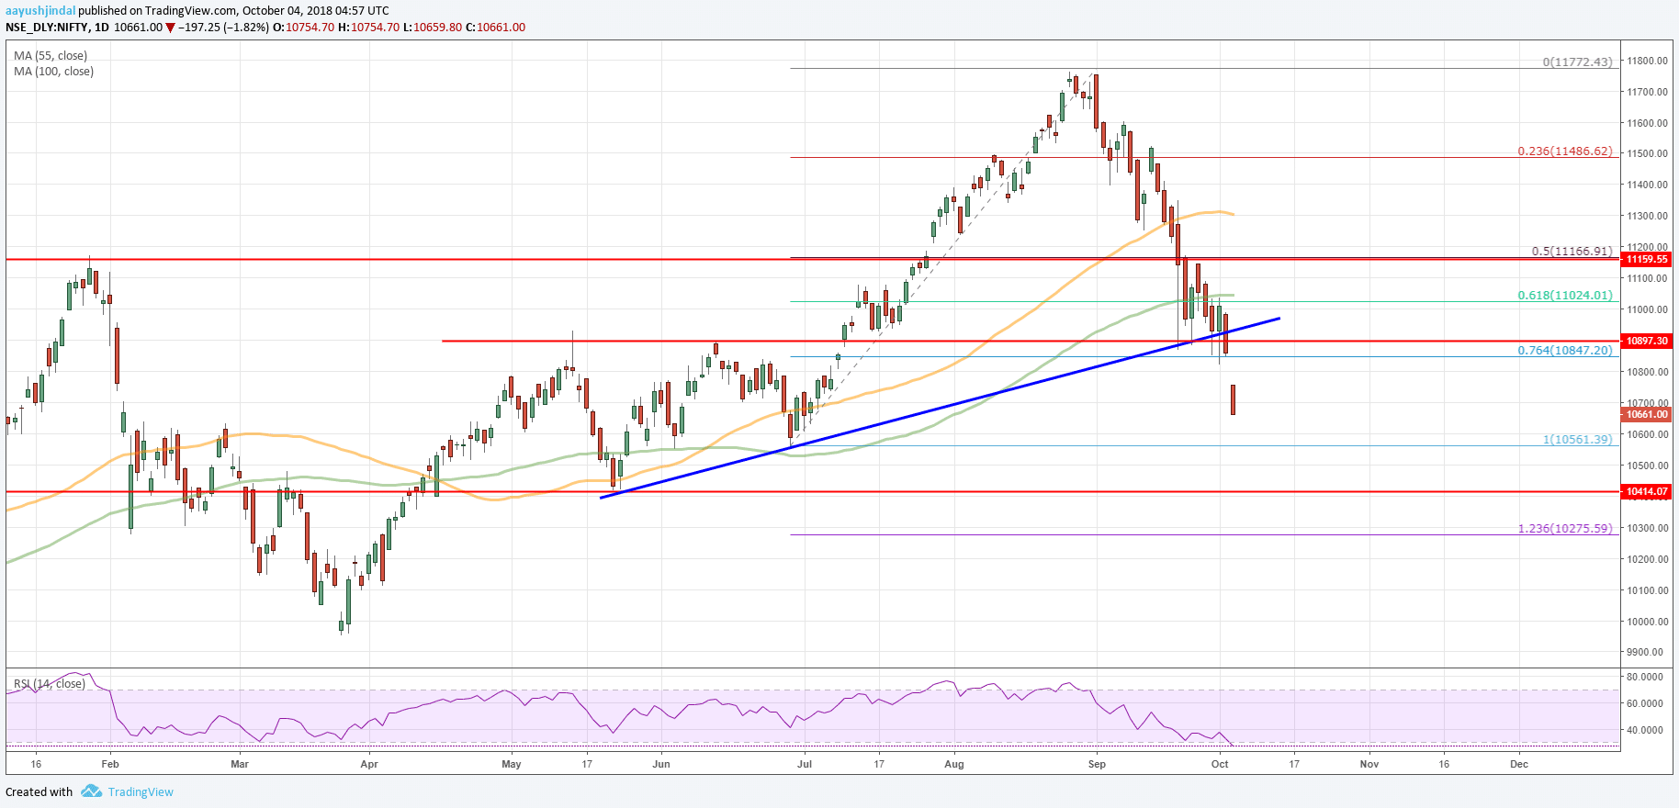Click the Aug label on time axis
1679x808 pixels.
pyautogui.click(x=954, y=764)
